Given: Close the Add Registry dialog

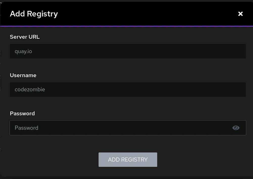Looking at the screenshot, I should coord(240,14).
